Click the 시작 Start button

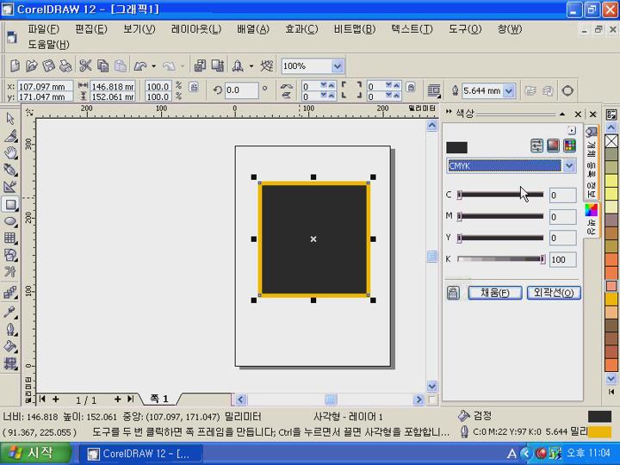click(35, 453)
